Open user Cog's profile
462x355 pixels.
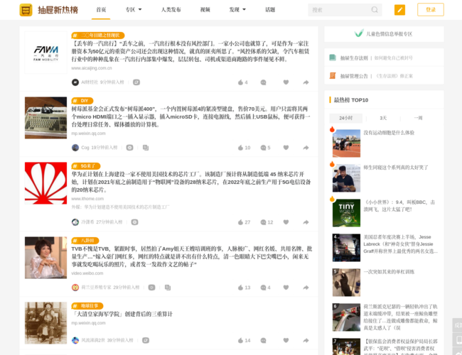[x=85, y=148]
